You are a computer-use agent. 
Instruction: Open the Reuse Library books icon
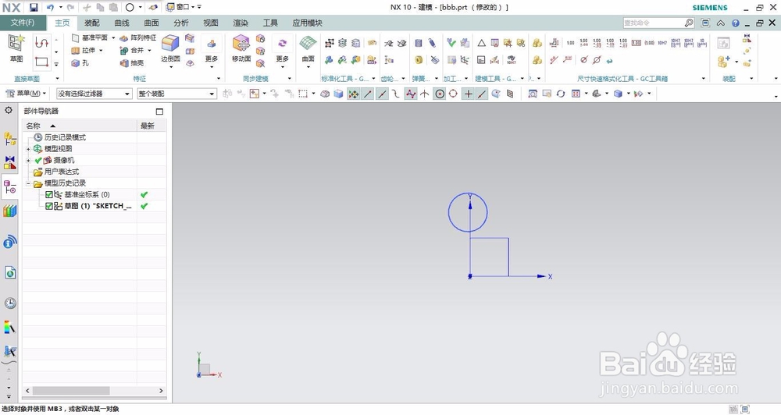click(9, 211)
